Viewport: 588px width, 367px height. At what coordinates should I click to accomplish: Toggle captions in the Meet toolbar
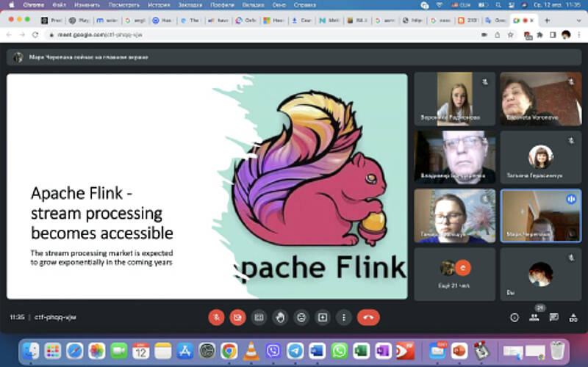point(259,318)
